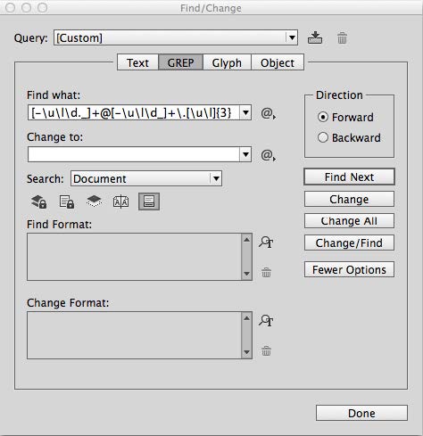Click Specify attributes to find icon
Viewport: 423px width, 436px height.
266,243
